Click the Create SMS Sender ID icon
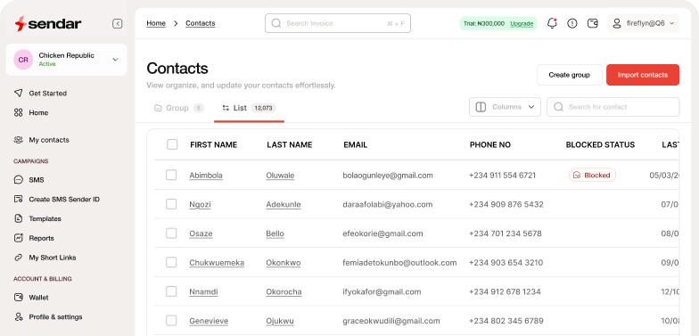699x336 pixels. (x=18, y=200)
